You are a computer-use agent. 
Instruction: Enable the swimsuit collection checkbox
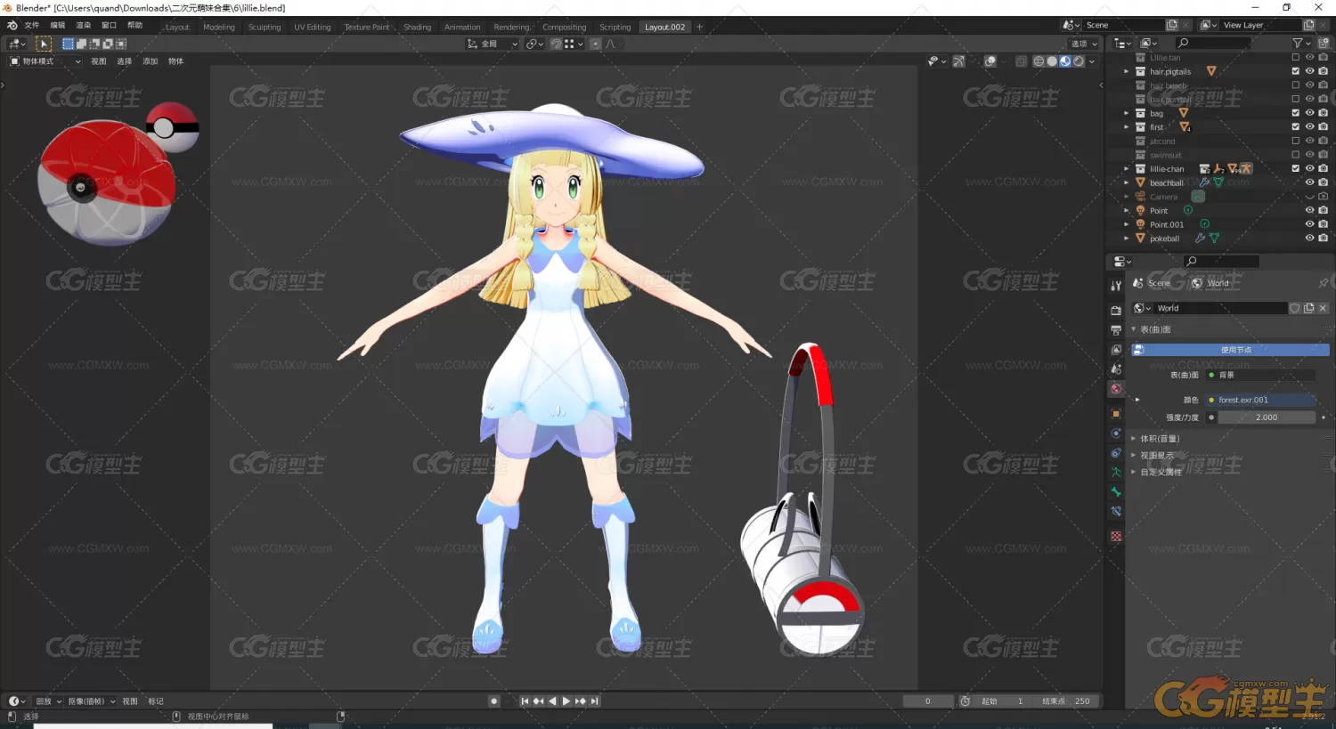tap(1296, 155)
